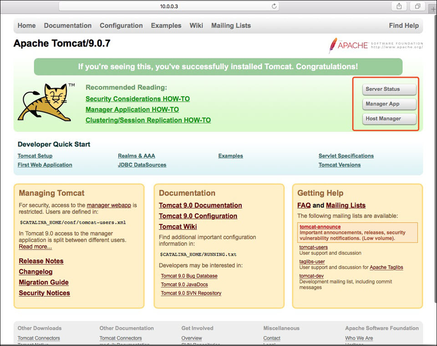Open Tomcat 9.0 JavaDocs link
437x346 pixels.
(x=184, y=285)
